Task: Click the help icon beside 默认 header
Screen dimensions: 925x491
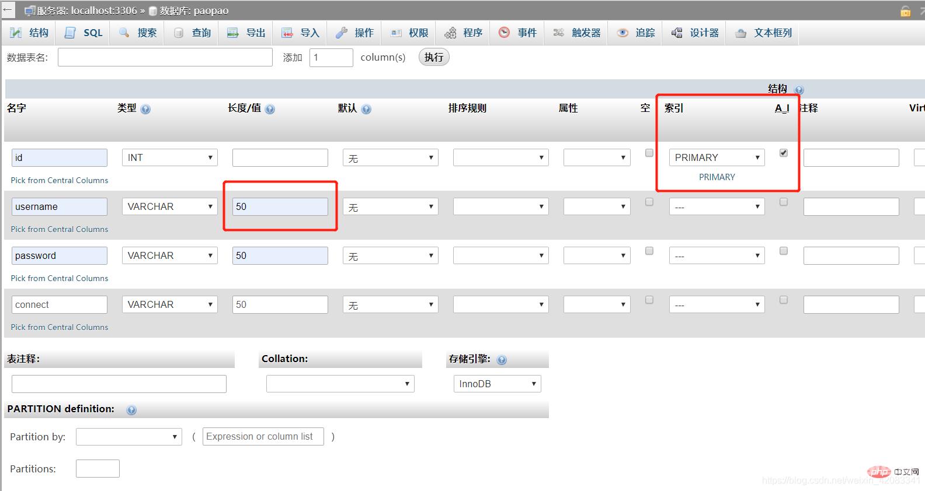Action: [366, 109]
